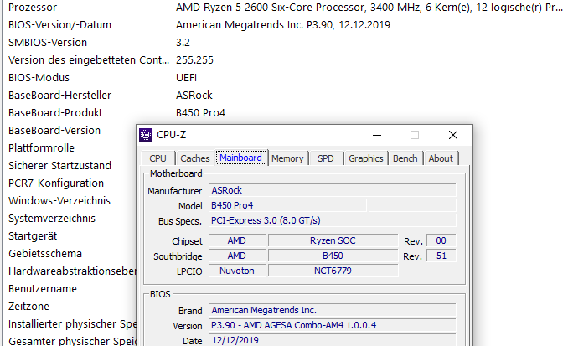
Task: Select the Windows-Verzeichnis row
Action: 59,201
